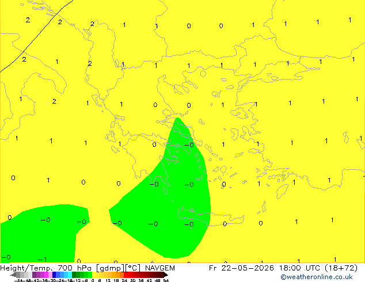This screenshot has width=365, height=282.
Task: Click the legend value label '54'
Action: (x=166, y=280)
